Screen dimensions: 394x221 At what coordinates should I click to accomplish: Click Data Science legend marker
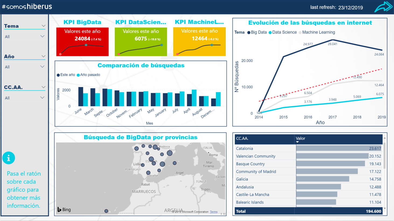pos(270,33)
